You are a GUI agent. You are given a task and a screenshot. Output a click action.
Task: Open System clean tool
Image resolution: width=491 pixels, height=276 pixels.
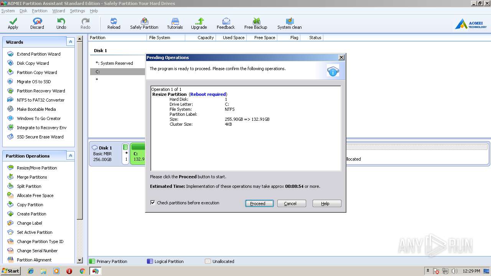click(x=290, y=24)
